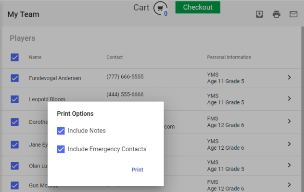
Task: Sort by the Name column header
Action: [35, 58]
